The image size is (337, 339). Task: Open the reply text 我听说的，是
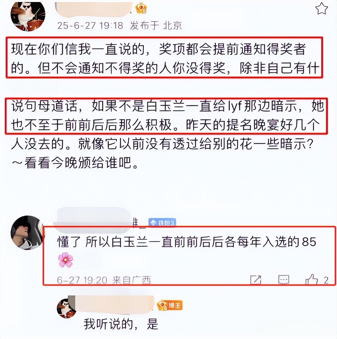121,324
